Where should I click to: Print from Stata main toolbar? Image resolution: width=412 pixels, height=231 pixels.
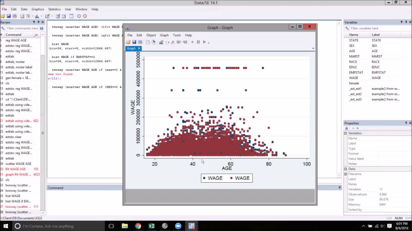[14, 16]
